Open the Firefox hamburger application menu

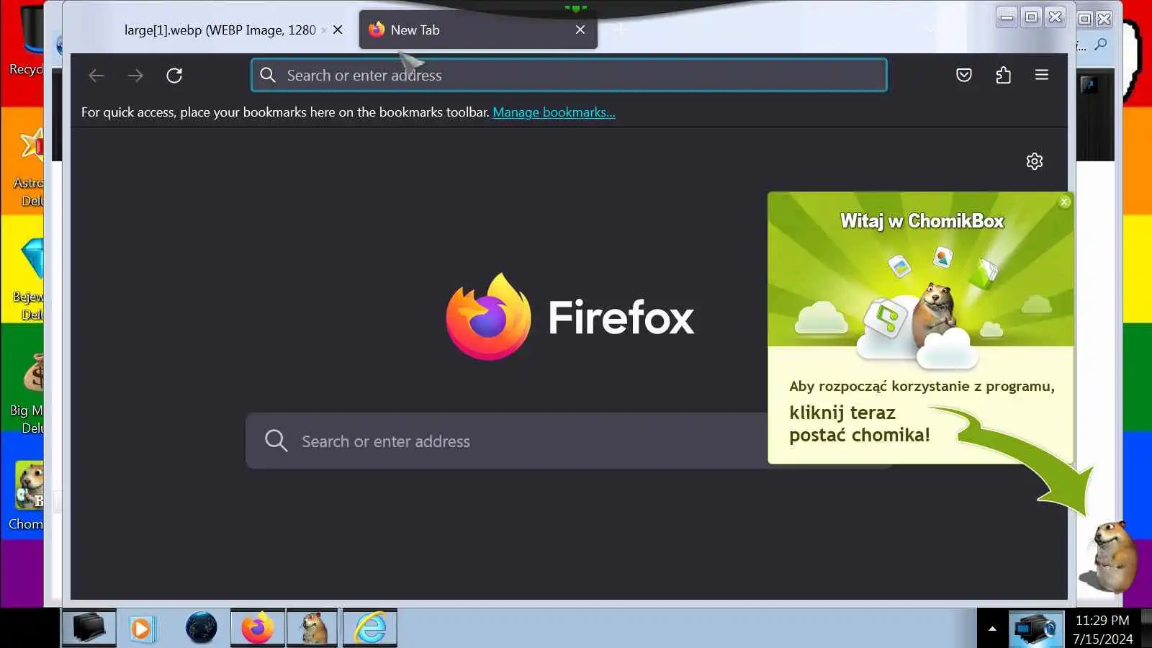pyautogui.click(x=1042, y=75)
